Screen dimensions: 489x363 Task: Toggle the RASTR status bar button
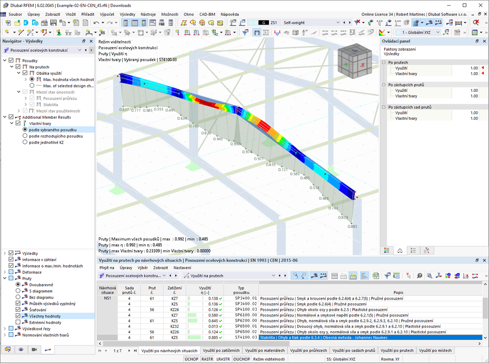207,359
